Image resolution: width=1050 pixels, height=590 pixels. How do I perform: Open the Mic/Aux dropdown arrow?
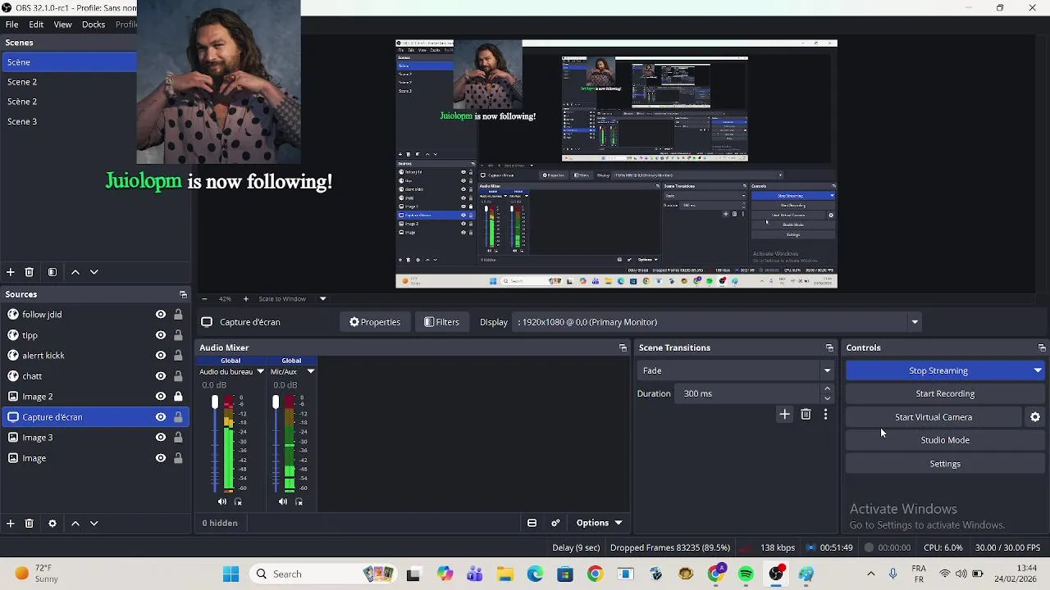pos(311,372)
